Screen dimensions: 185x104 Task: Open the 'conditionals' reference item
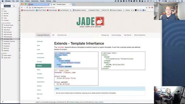point(40,58)
